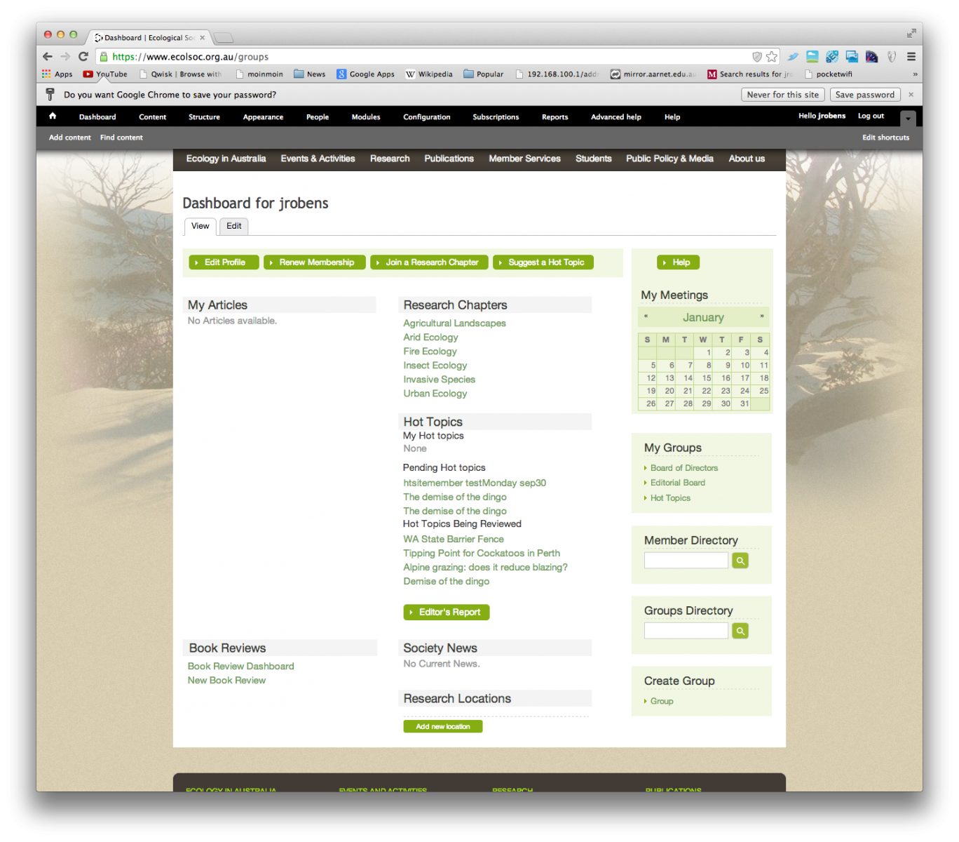Screen dimensions: 959x842
Task: Open the Board of Directors group
Action: [x=684, y=468]
